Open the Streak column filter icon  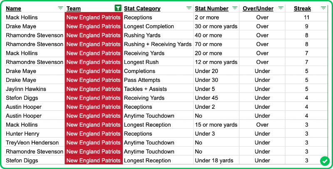pos(323,8)
